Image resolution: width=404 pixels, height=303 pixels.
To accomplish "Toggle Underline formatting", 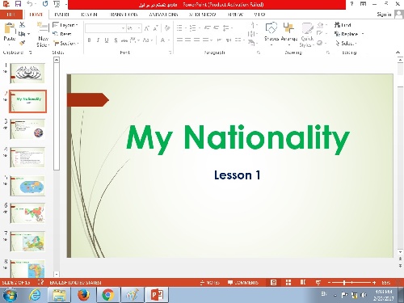I will coord(107,40).
